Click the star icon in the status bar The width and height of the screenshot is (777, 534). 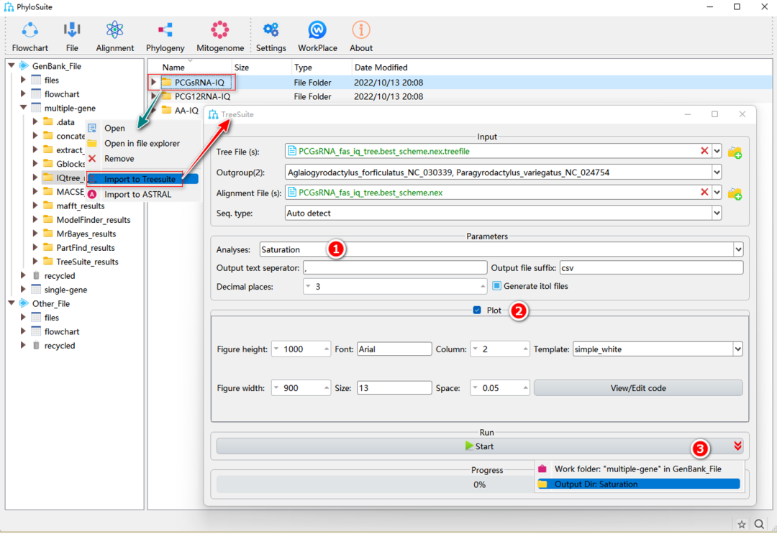click(741, 524)
